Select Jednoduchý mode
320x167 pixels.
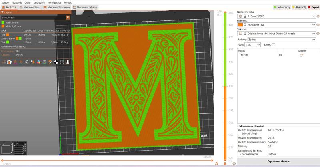click(282, 7)
